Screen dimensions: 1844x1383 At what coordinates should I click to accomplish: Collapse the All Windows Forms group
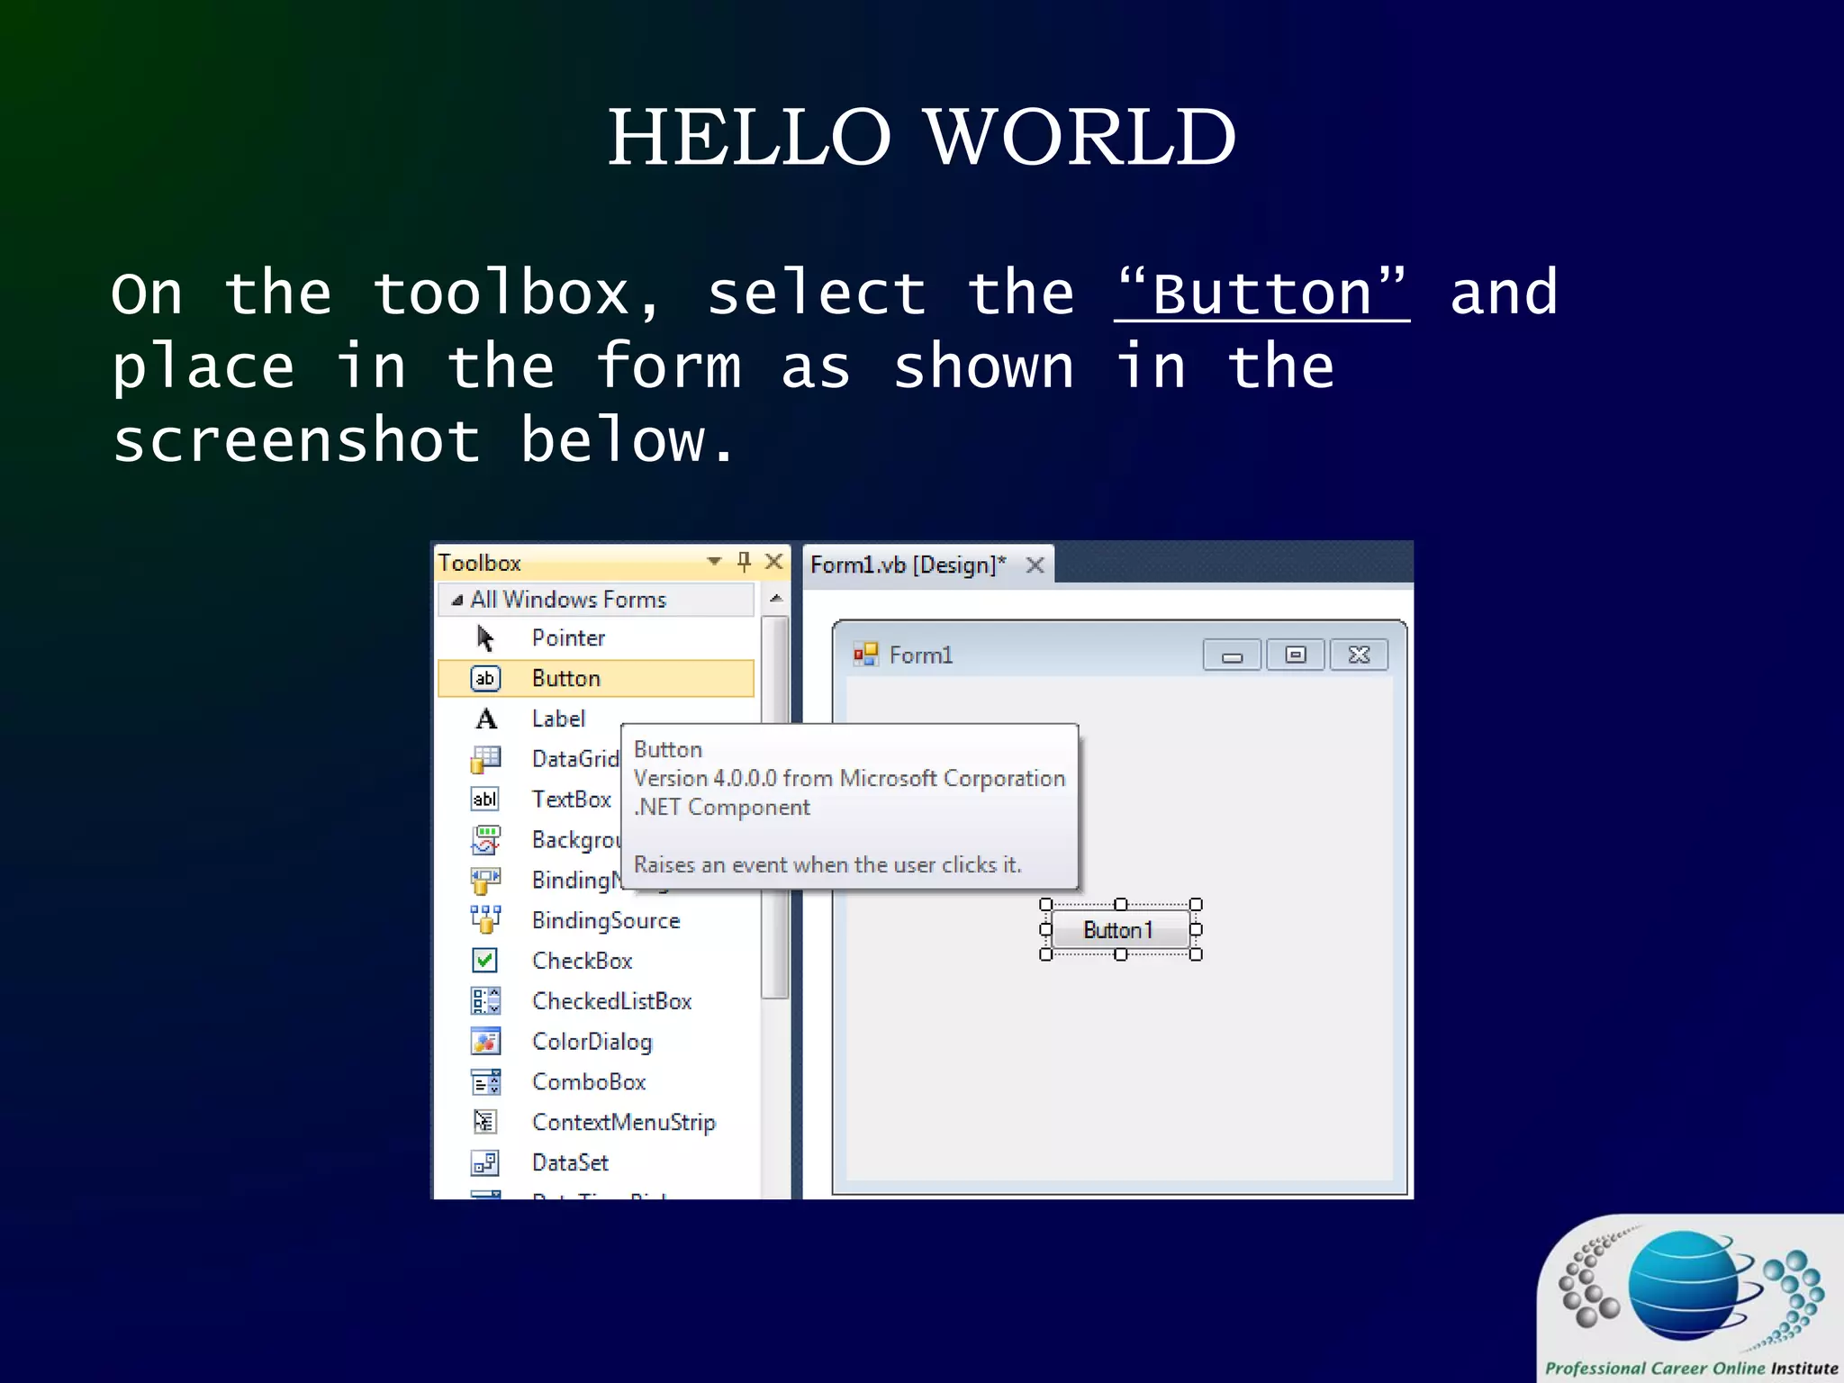pos(457,600)
